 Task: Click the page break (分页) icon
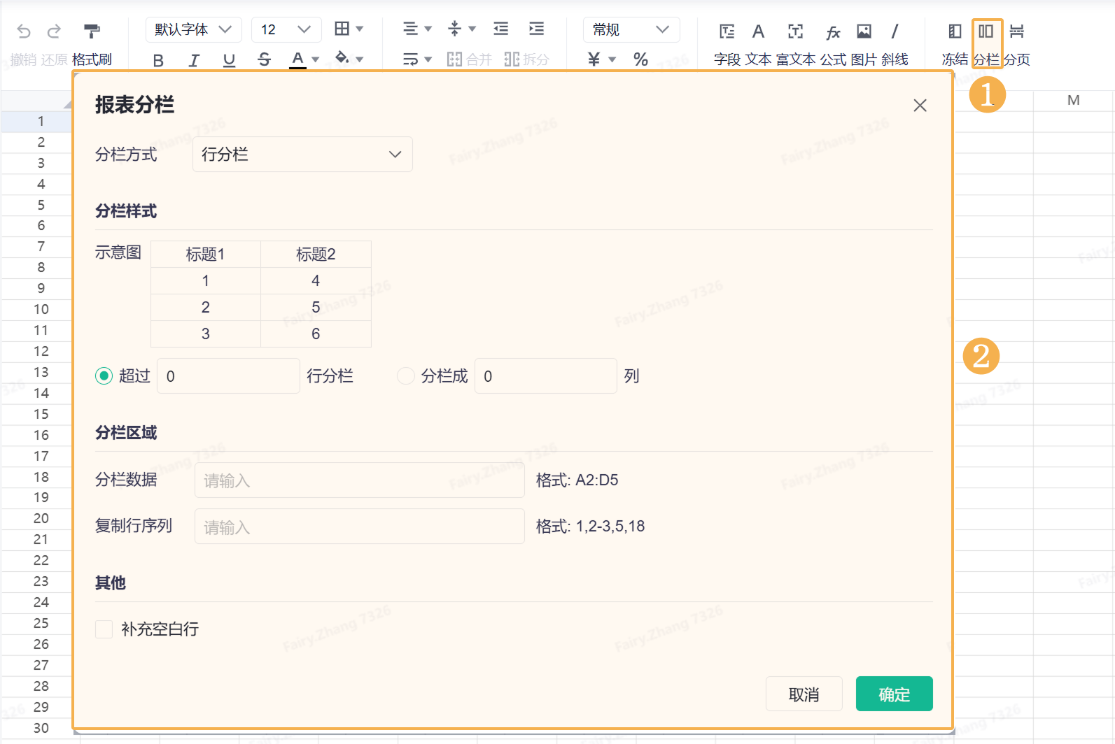click(1017, 31)
